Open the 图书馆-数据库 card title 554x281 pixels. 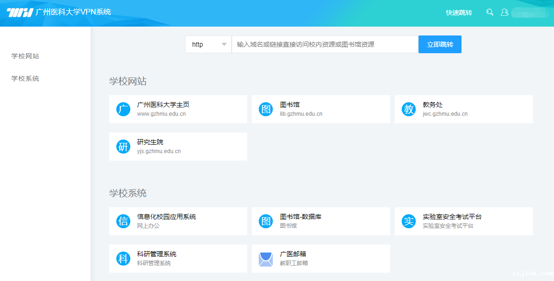[300, 217]
